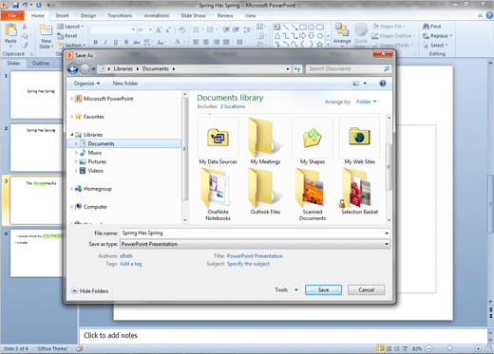Open the File tab
The width and height of the screenshot is (494, 354).
click(x=12, y=15)
